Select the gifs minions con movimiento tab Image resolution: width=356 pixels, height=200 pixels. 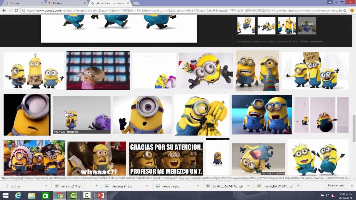tap(110, 3)
